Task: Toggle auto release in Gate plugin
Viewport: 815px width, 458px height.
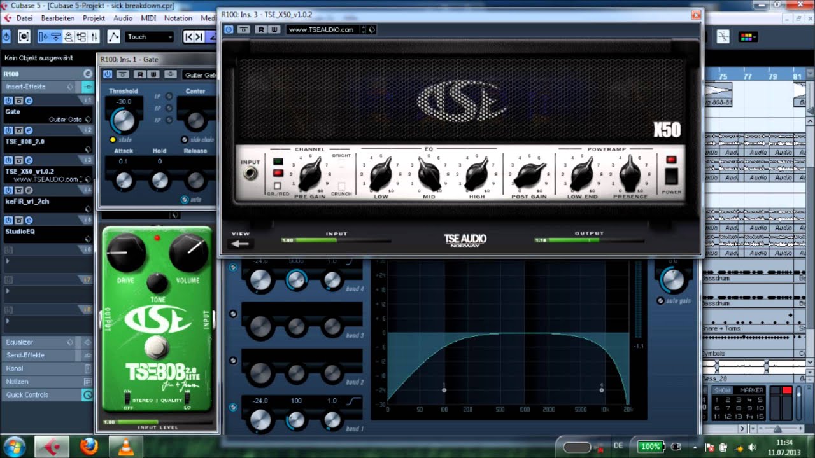Action: click(x=185, y=199)
